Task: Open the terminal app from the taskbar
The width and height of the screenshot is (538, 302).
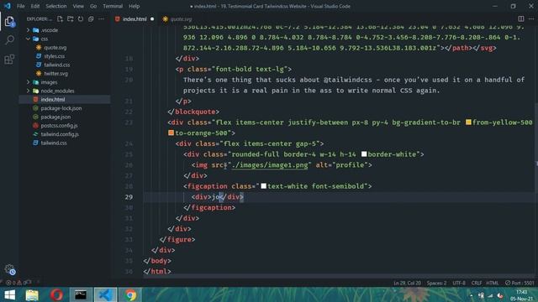Action: [x=81, y=294]
